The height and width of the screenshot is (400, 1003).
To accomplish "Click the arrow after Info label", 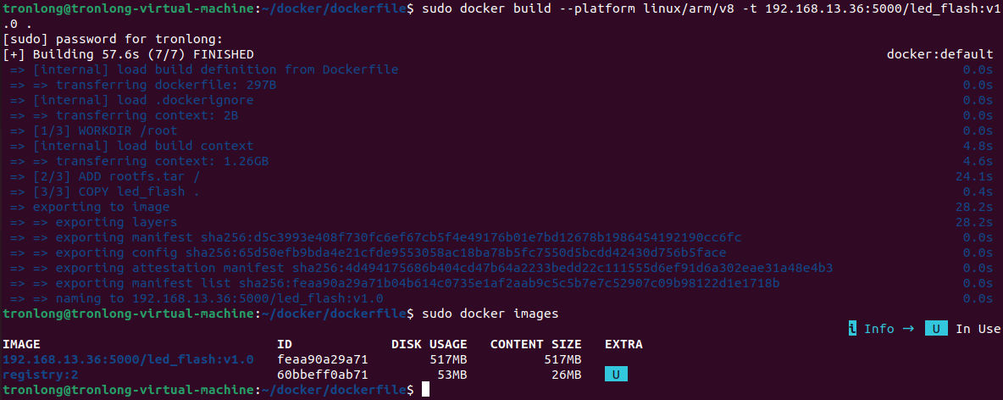I will pyautogui.click(x=909, y=329).
